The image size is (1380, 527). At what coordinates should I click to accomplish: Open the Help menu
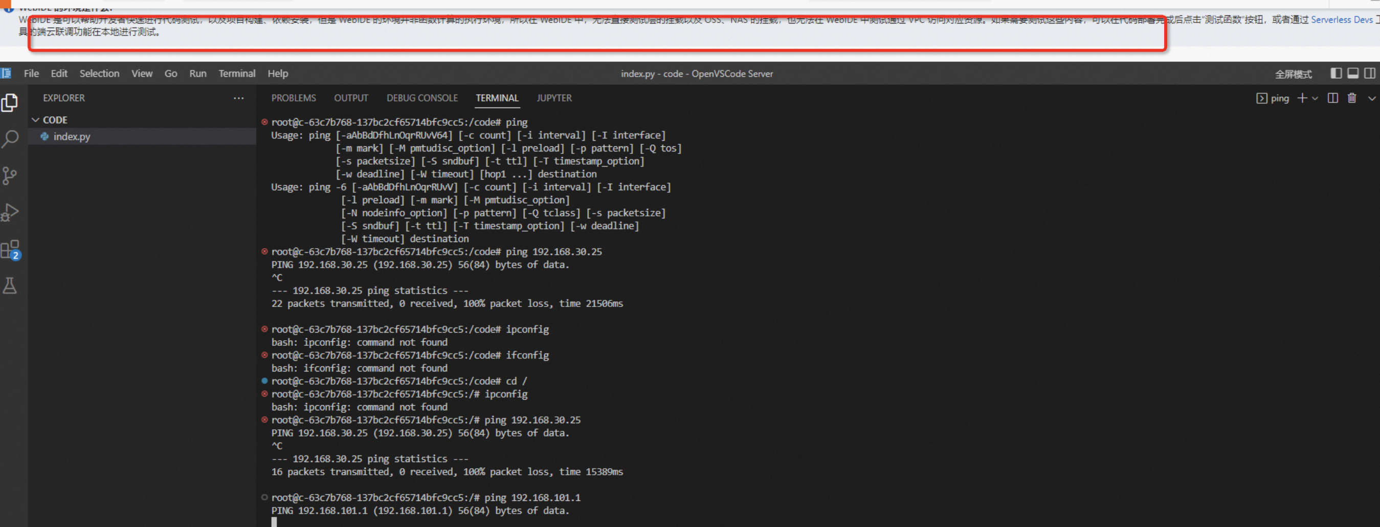coord(278,74)
